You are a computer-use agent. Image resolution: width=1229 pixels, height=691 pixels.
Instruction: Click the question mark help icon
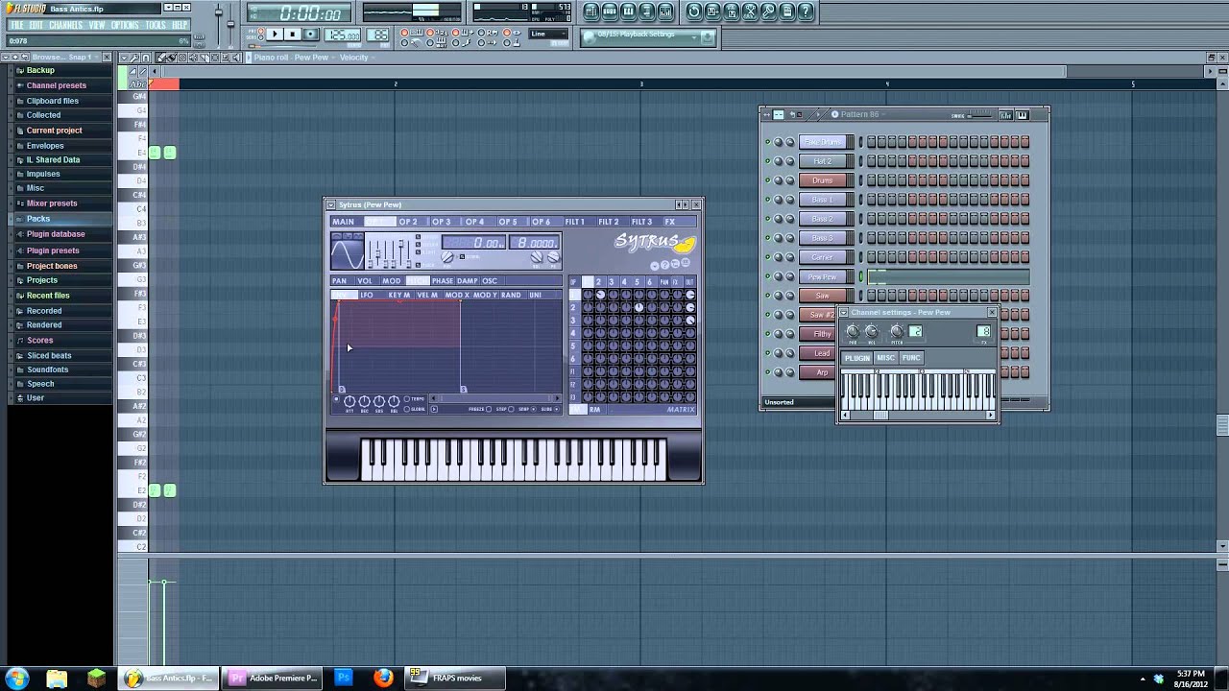click(807, 12)
